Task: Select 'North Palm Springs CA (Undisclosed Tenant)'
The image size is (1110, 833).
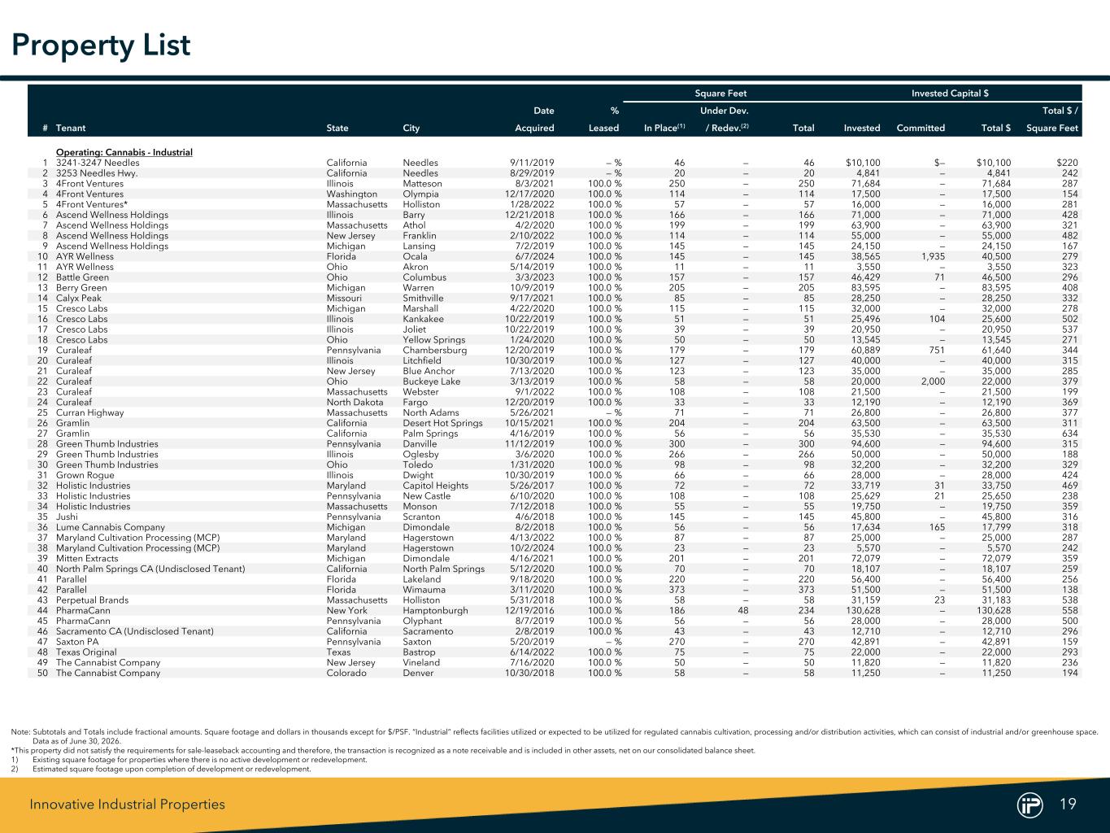Action: click(x=150, y=569)
